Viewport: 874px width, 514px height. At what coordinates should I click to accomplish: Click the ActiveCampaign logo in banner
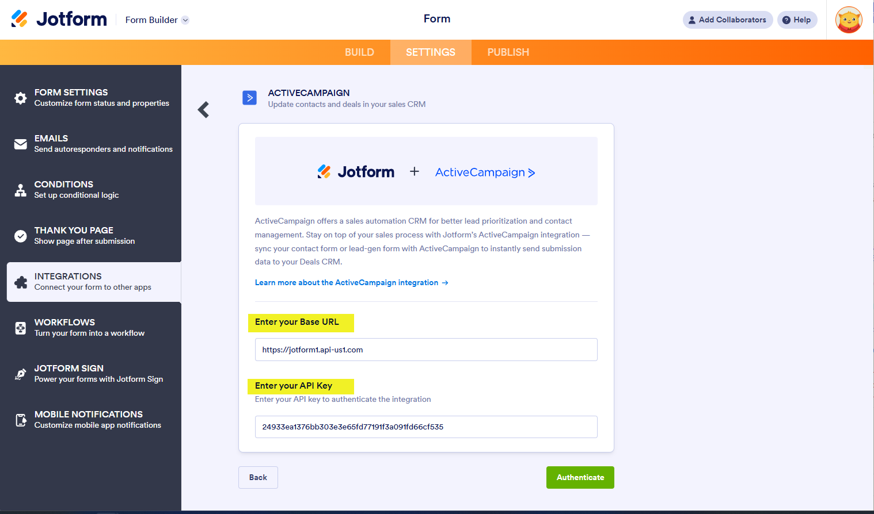tap(485, 172)
